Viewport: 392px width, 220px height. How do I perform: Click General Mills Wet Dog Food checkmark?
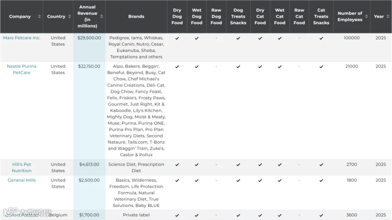197,180
